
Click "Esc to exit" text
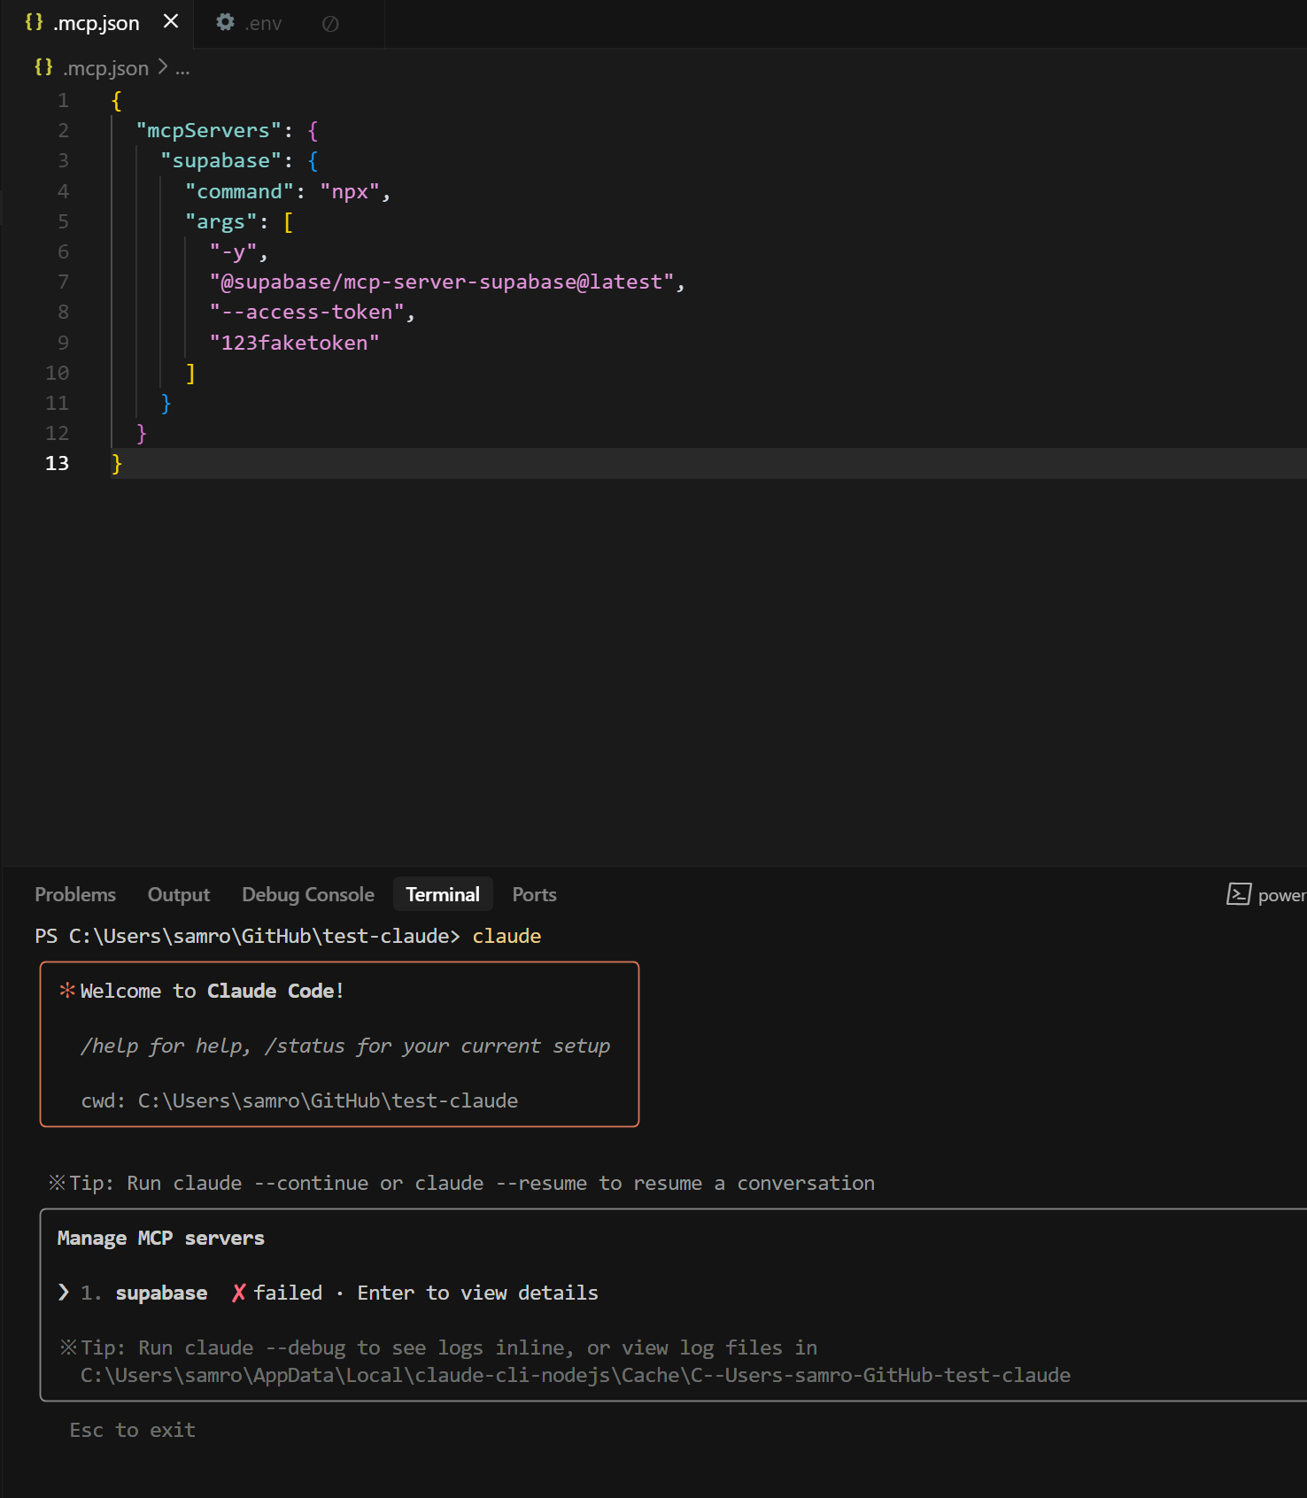coord(132,1430)
